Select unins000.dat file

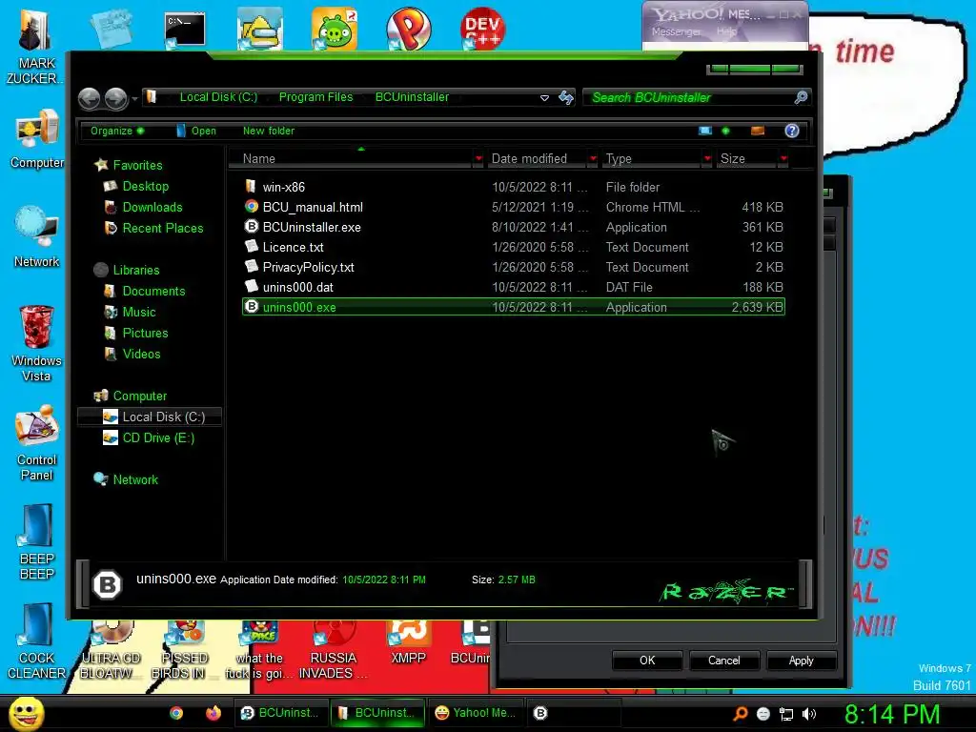coord(514,287)
